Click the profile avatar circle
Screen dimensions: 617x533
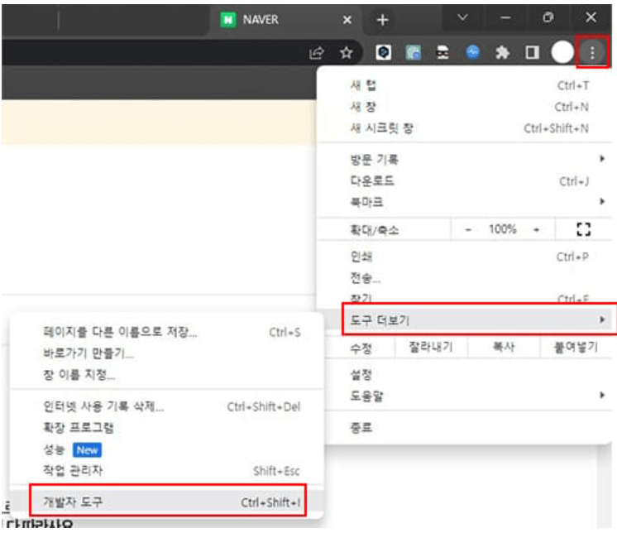tap(562, 52)
